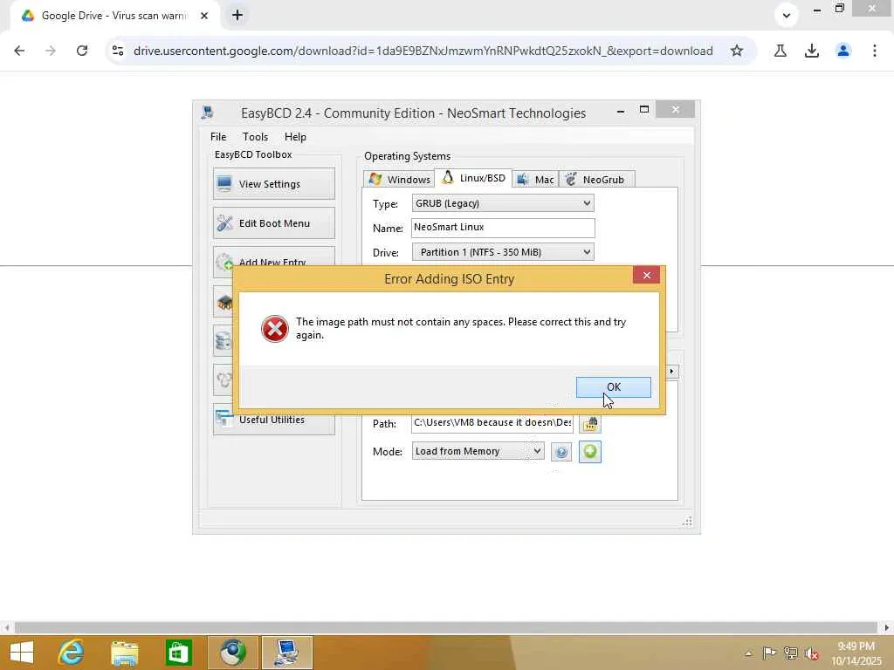Launch Internet Explorer from the taskbar
The image size is (894, 670).
(72, 653)
